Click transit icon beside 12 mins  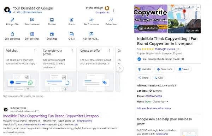tap(151, 91)
